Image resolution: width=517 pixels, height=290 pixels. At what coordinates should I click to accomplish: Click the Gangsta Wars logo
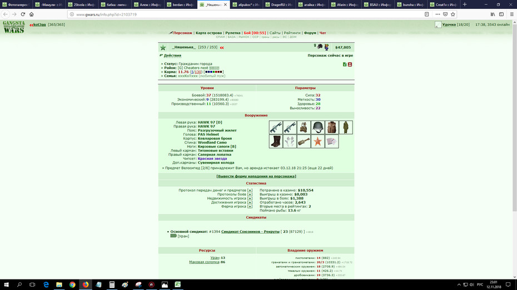[14, 27]
